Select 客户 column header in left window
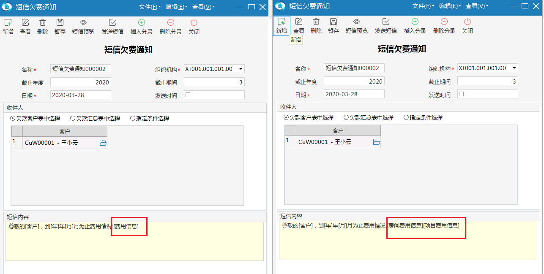The image size is (544, 274). 65,131
